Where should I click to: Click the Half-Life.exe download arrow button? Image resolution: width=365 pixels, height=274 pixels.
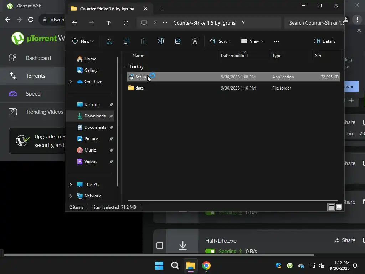(183, 245)
